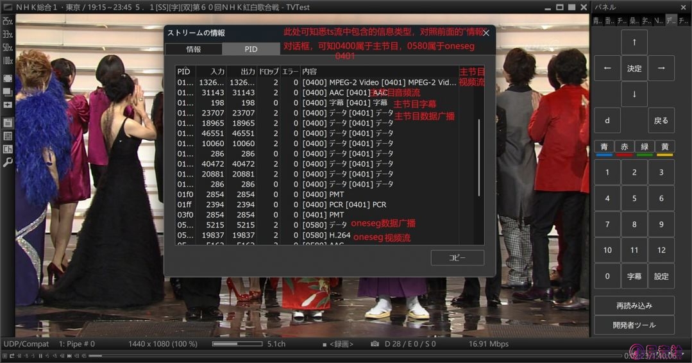Toggle 字幕 subtitles button on remote
This screenshot has height=363, width=692.
tap(634, 276)
